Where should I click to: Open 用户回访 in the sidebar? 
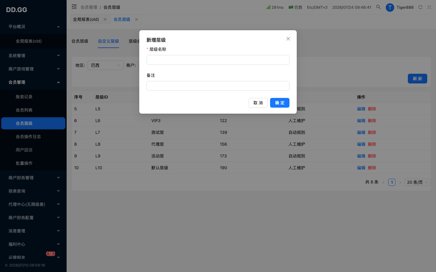click(x=33, y=150)
